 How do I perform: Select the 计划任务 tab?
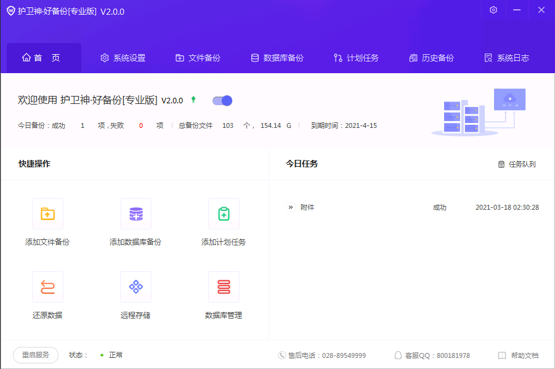pyautogui.click(x=356, y=58)
